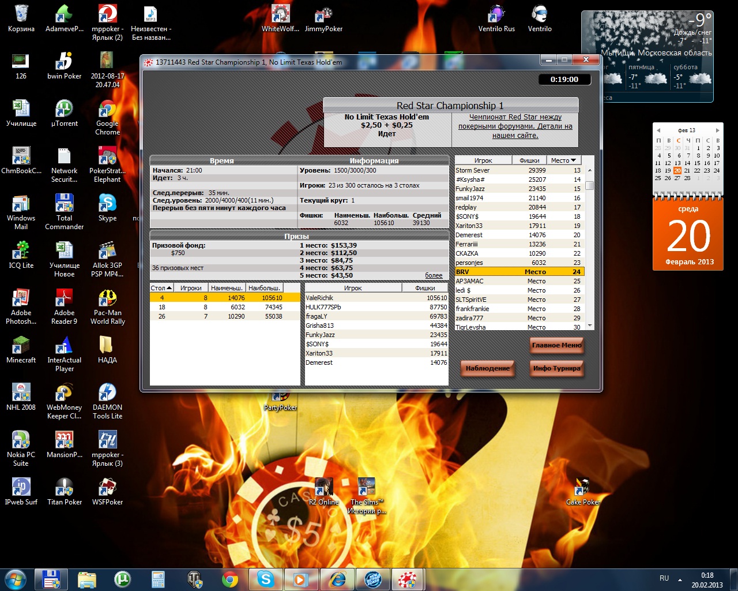738x591 pixels.
Task: Click the Главное Меню button
Action: point(556,345)
